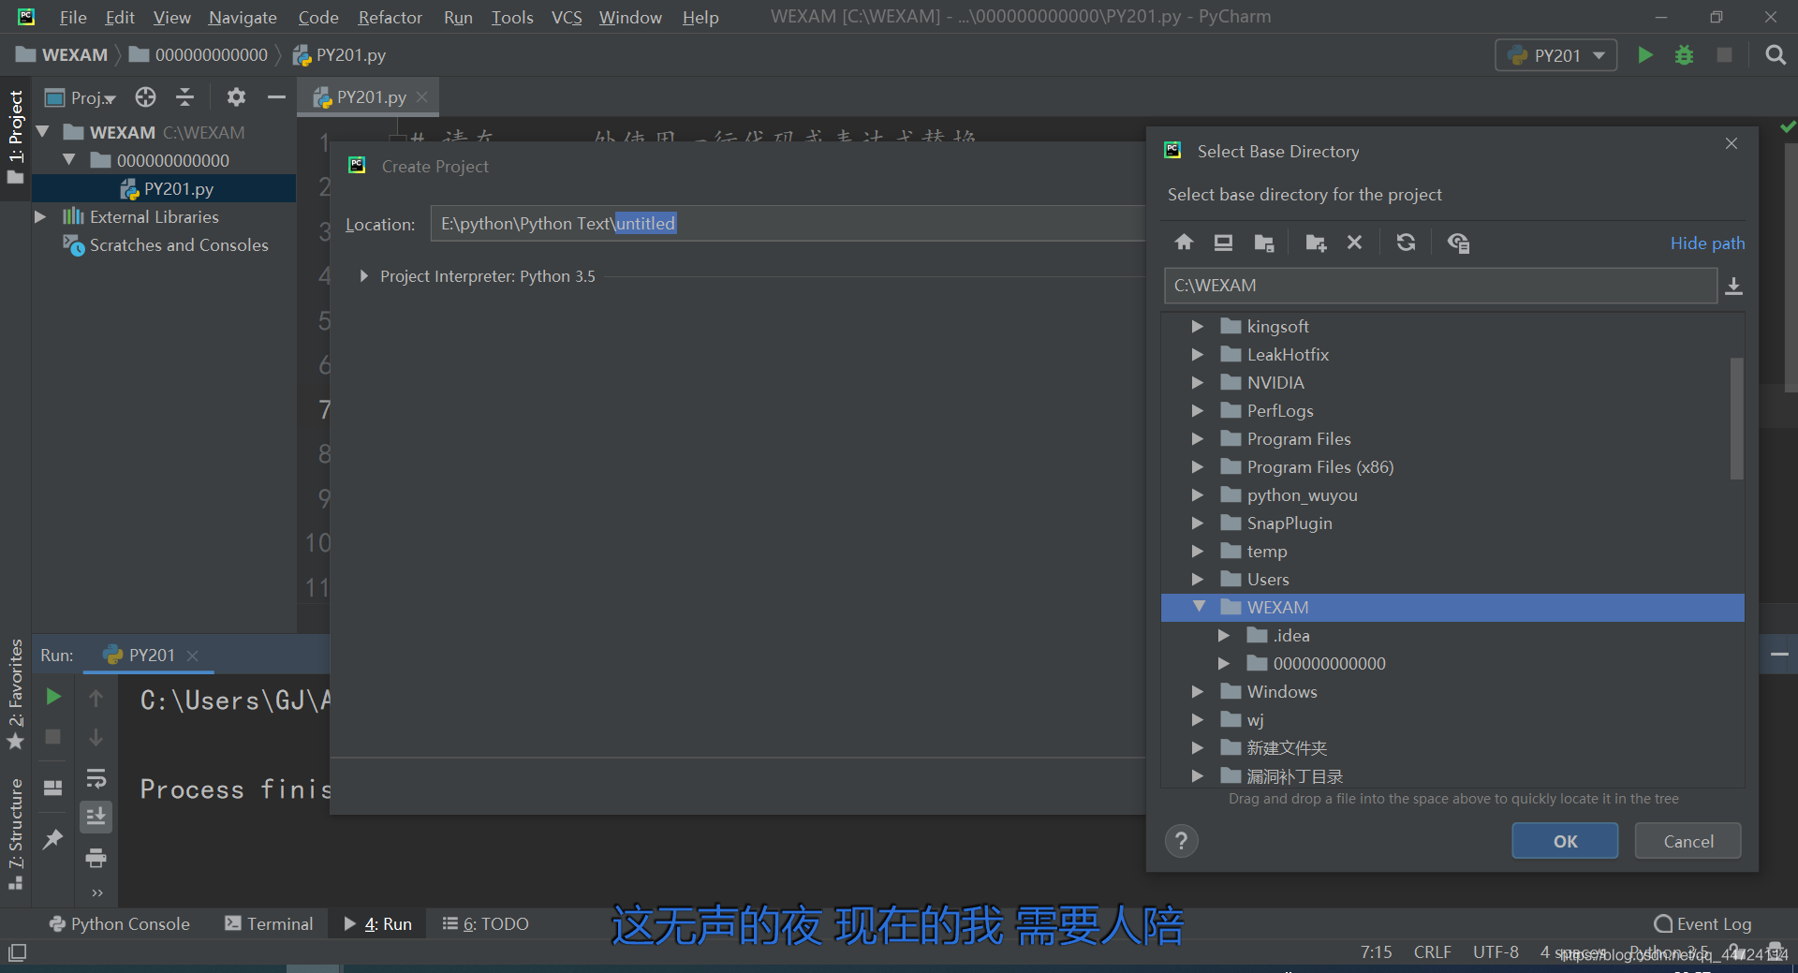The image size is (1798, 973).
Task: Expand the Users folder node
Action: [1197, 580]
